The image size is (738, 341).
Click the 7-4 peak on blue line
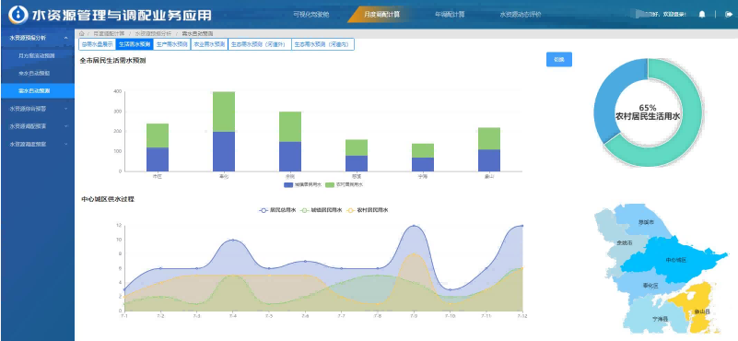[232, 241]
